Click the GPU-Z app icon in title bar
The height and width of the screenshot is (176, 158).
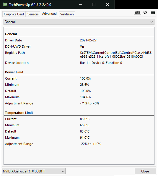[x=5, y=5]
